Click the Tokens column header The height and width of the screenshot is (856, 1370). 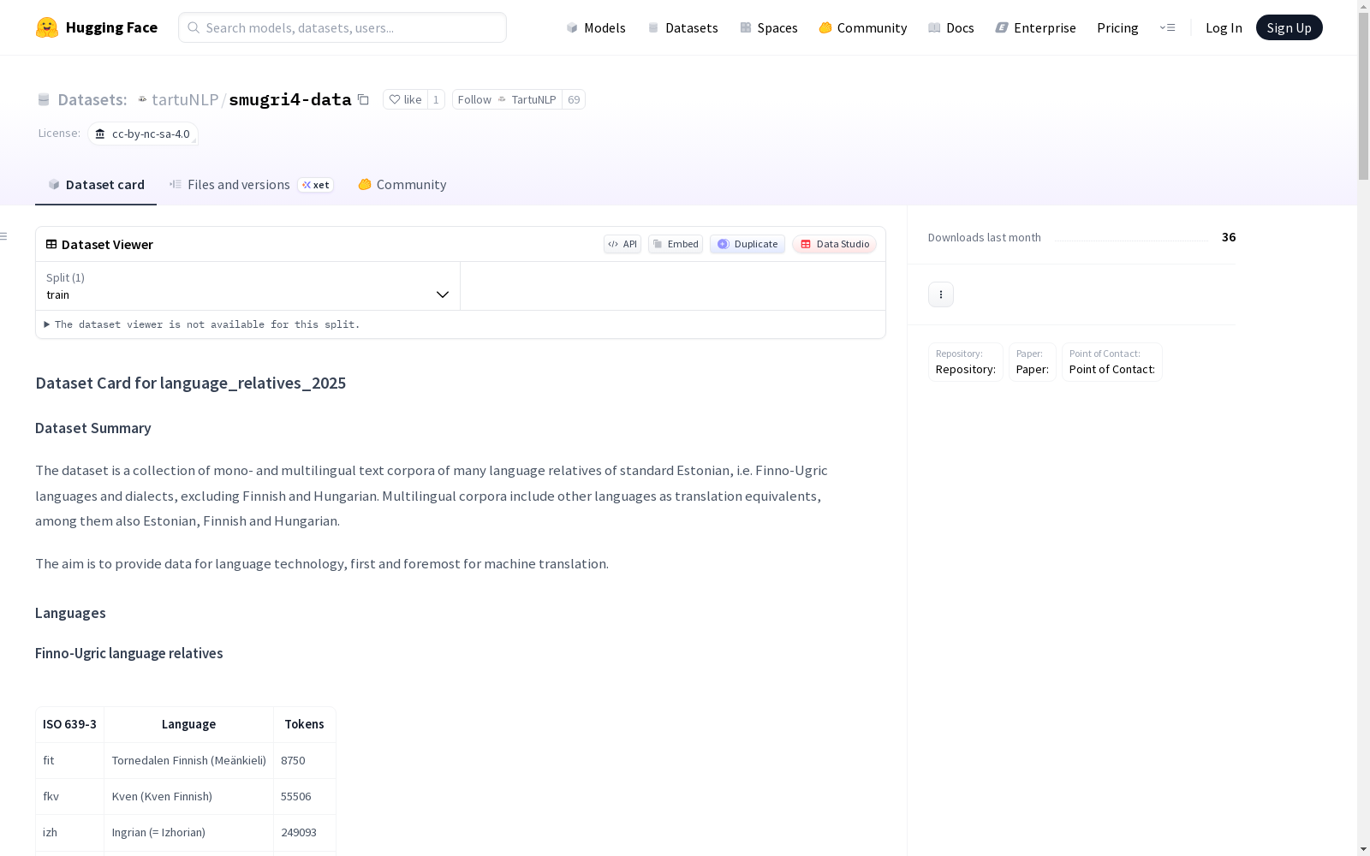click(304, 724)
